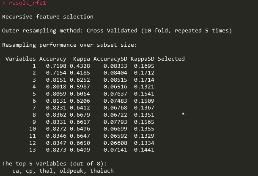Click AccuracySD value 0.08515 in row 3
The width and height of the screenshot is (258, 176).
(x=115, y=80)
